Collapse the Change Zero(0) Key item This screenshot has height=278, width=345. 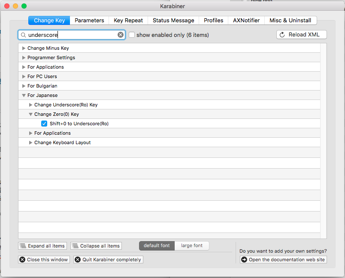tap(30, 115)
